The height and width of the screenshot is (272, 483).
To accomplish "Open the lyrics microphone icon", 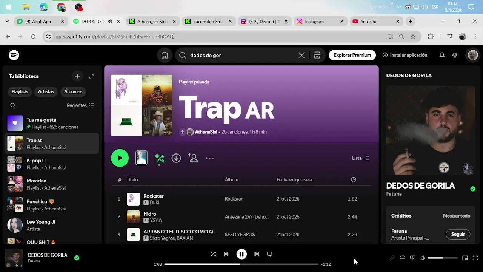I will coord(392,258).
